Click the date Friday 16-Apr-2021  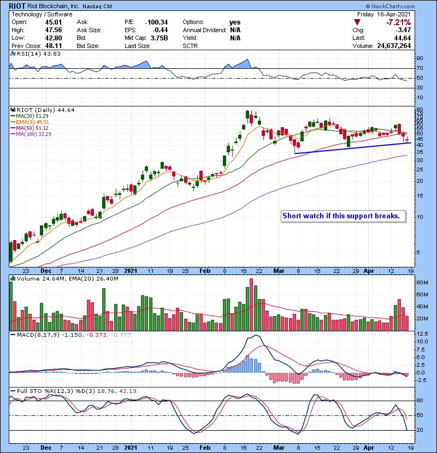pyautogui.click(x=384, y=14)
